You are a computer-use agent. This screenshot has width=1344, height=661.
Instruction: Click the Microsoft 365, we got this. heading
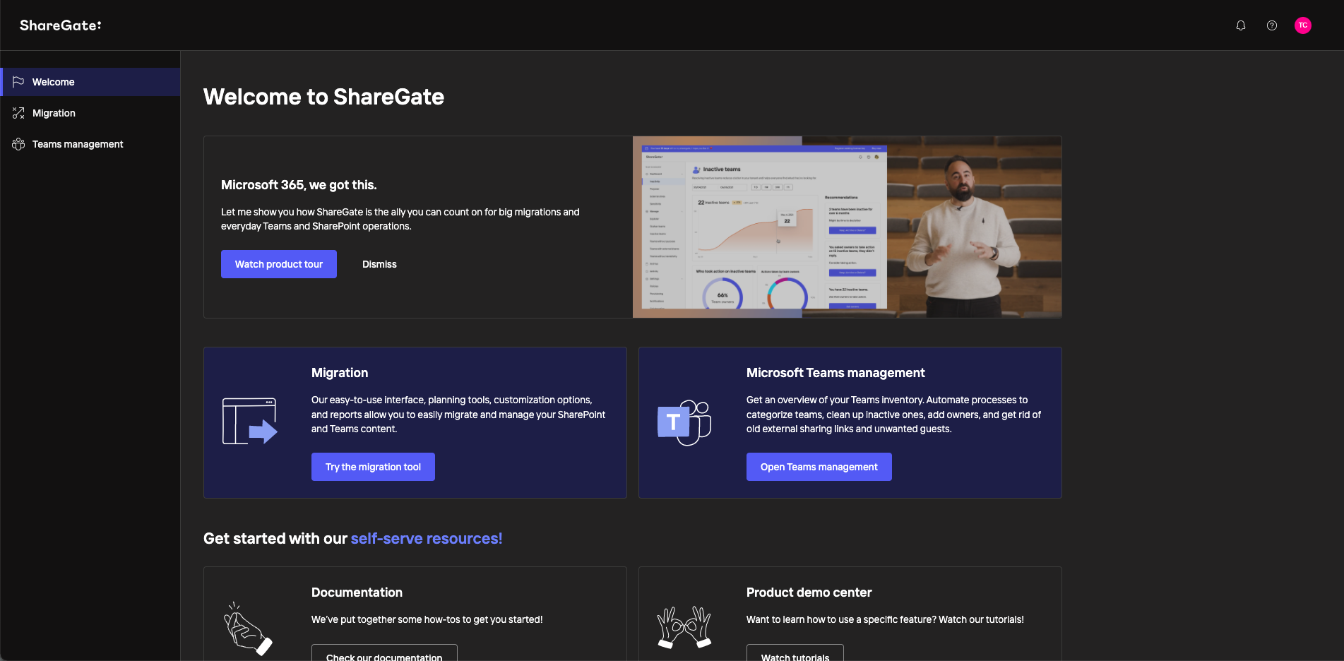[299, 185]
